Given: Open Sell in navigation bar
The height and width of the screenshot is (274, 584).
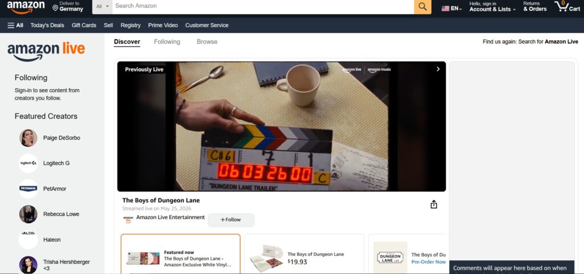Looking at the screenshot, I should point(108,25).
